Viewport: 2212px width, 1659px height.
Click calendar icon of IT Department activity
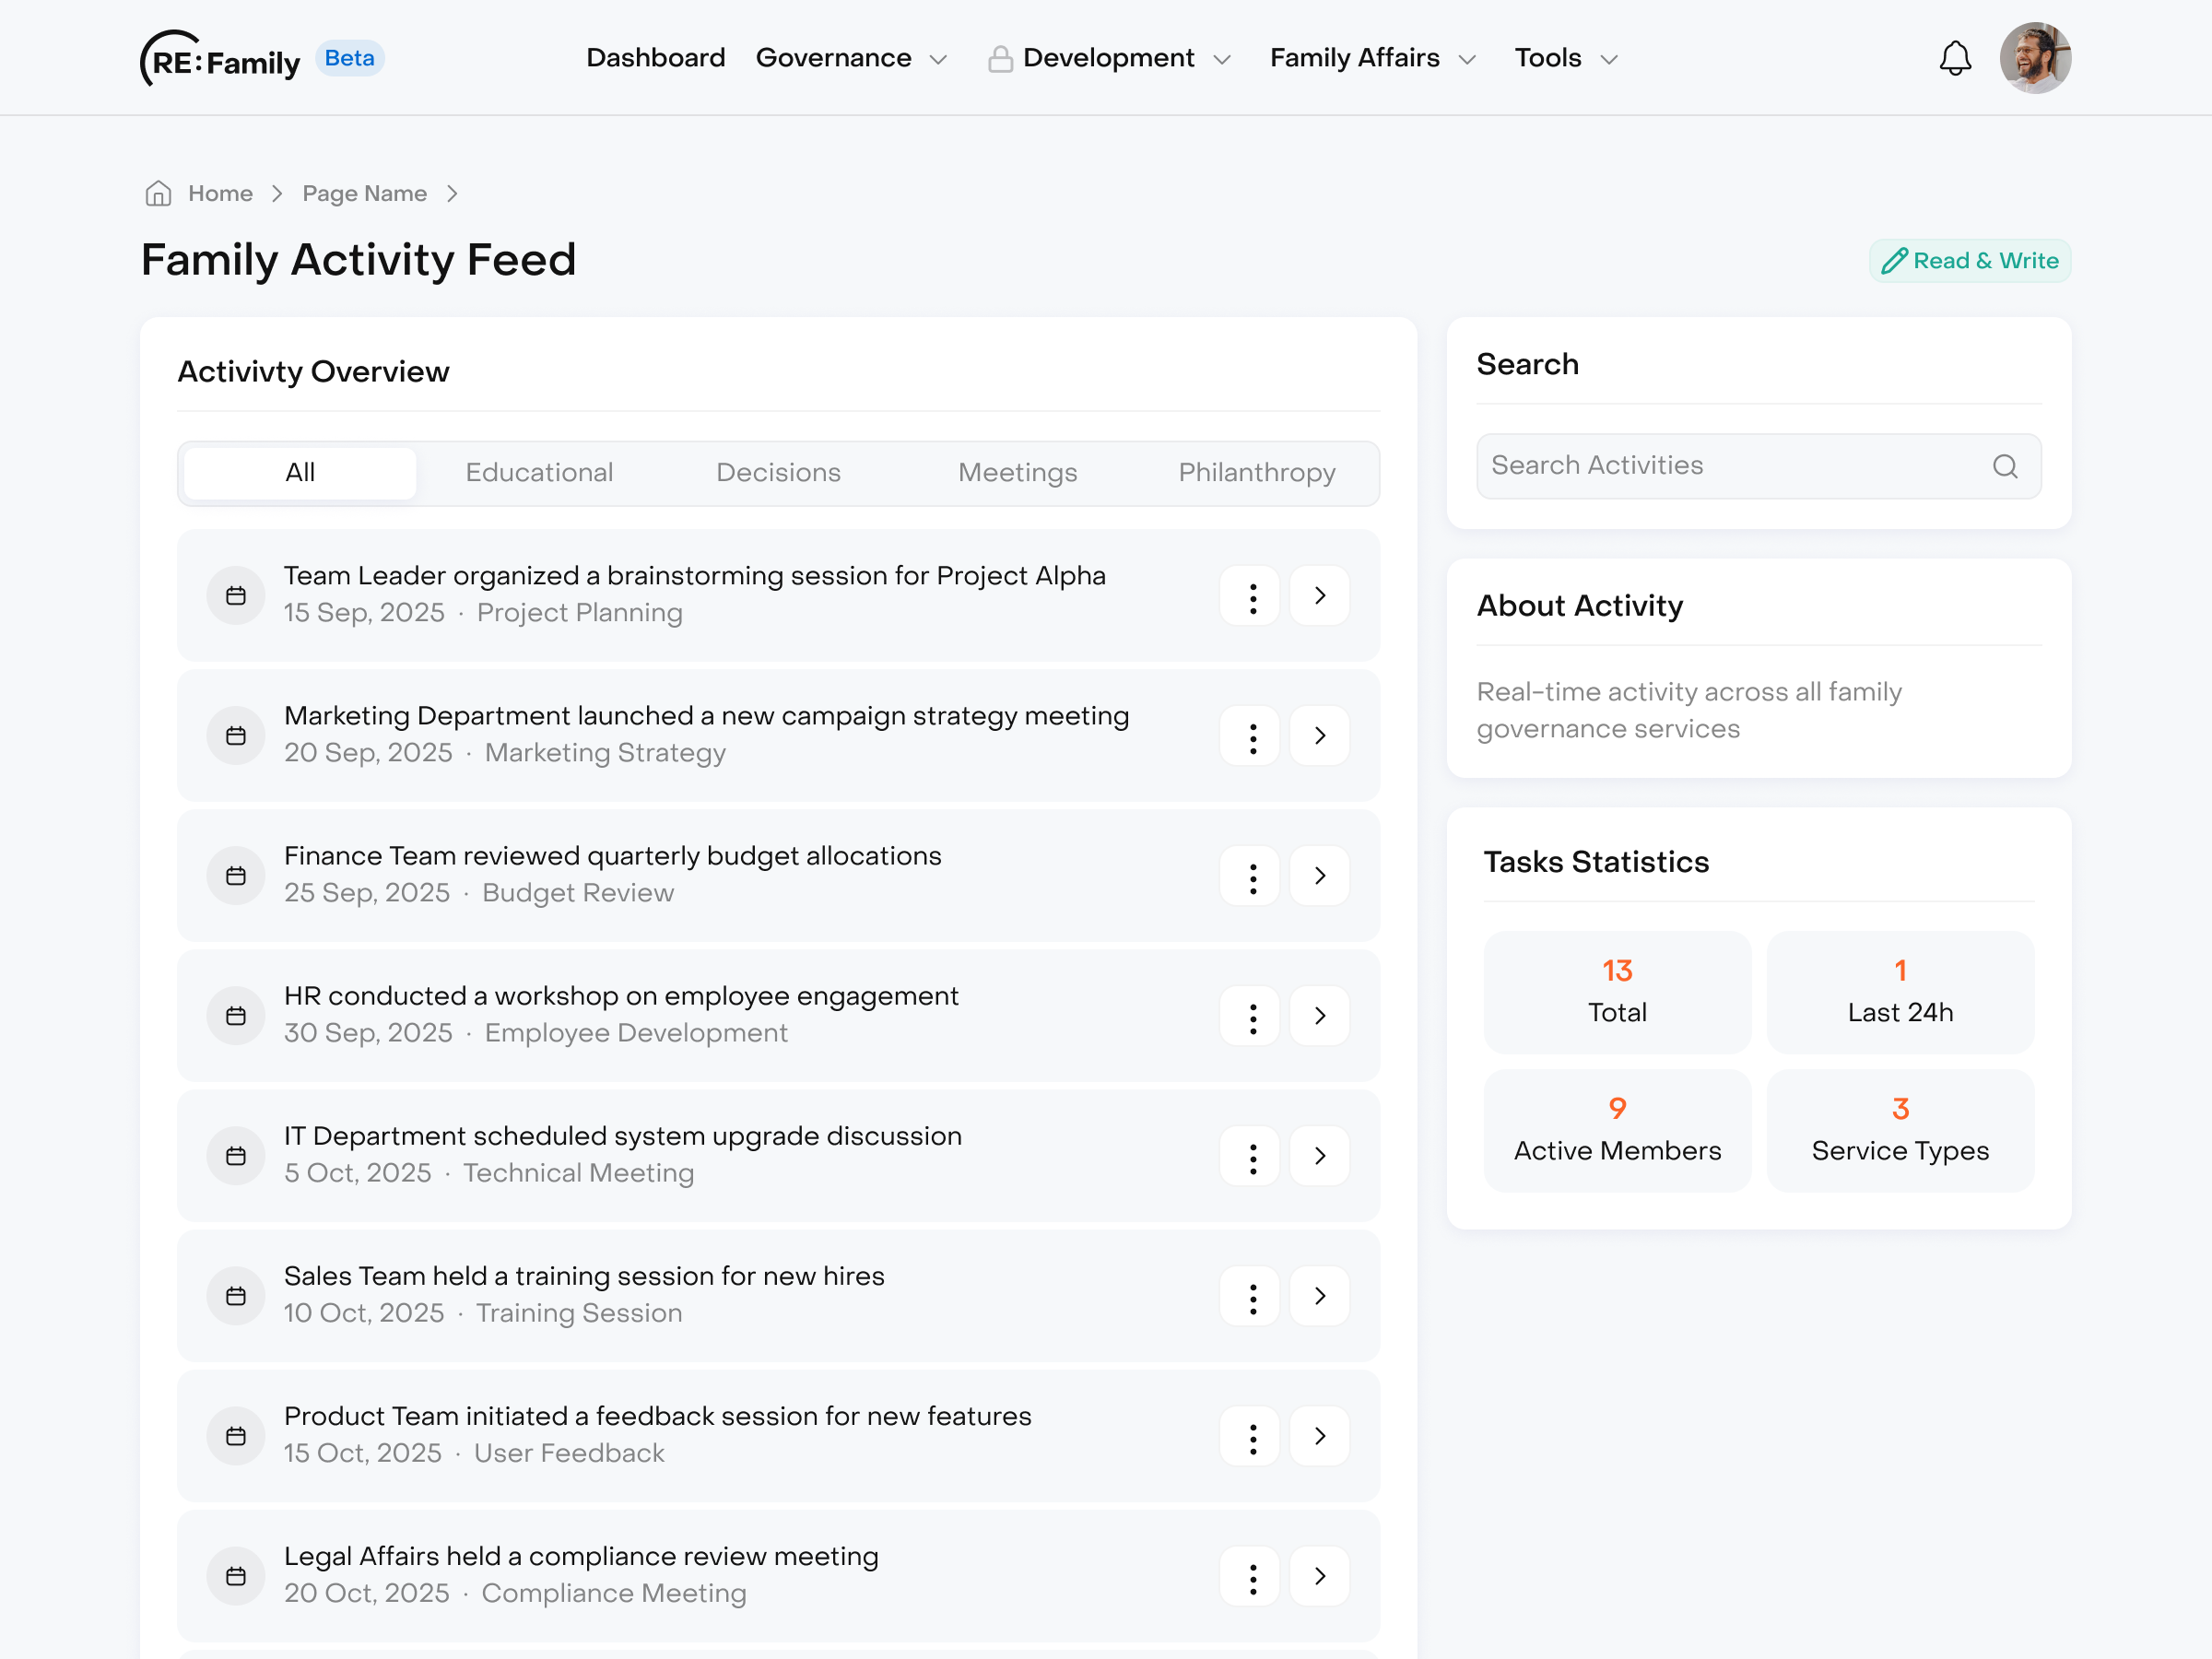pyautogui.click(x=236, y=1156)
